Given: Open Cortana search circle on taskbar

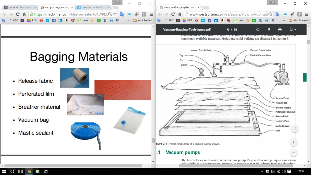Looking at the screenshot, I should tap(12, 171).
